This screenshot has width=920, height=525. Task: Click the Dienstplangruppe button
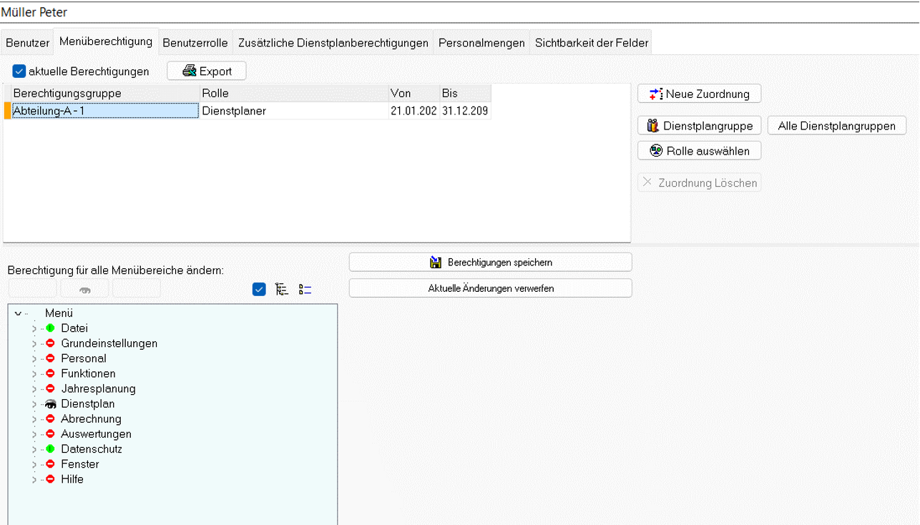699,126
